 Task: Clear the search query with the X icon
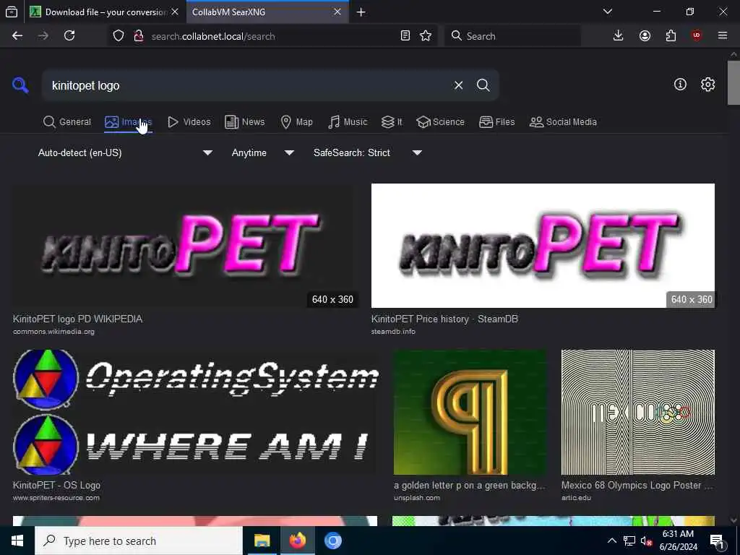tap(458, 85)
